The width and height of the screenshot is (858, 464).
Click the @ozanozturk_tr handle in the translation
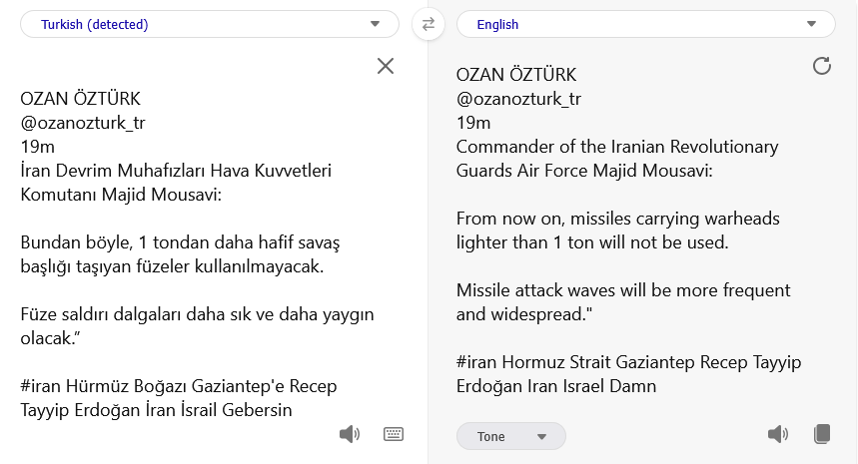[518, 99]
